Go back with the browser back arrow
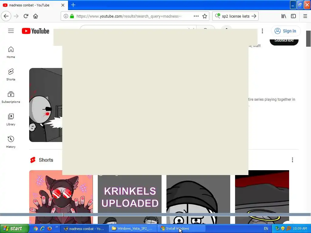311x233 pixels. pyautogui.click(x=6, y=16)
